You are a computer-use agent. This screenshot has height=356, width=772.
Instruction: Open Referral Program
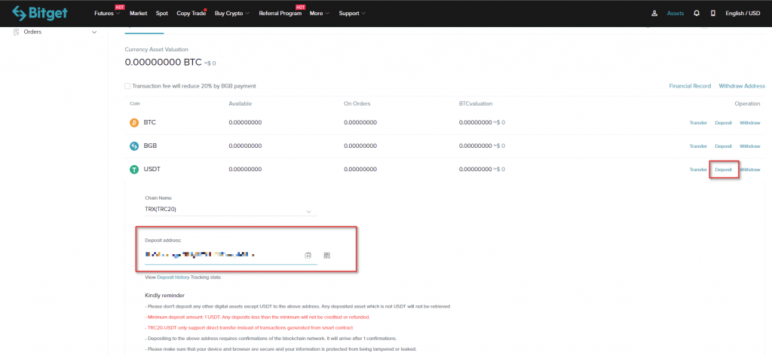[x=280, y=14]
